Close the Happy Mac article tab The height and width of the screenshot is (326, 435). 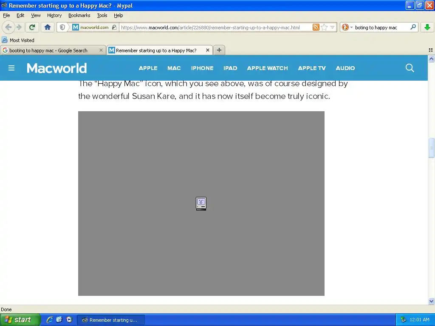click(x=207, y=50)
